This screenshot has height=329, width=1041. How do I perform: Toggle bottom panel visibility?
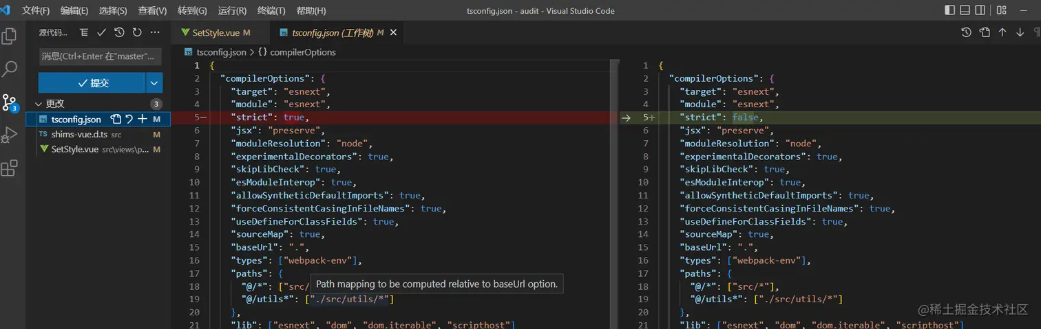pyautogui.click(x=965, y=10)
